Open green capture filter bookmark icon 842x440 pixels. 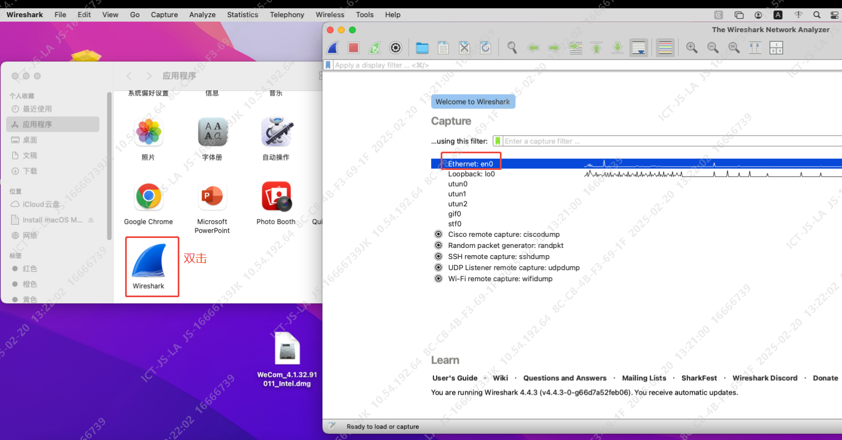pos(498,141)
